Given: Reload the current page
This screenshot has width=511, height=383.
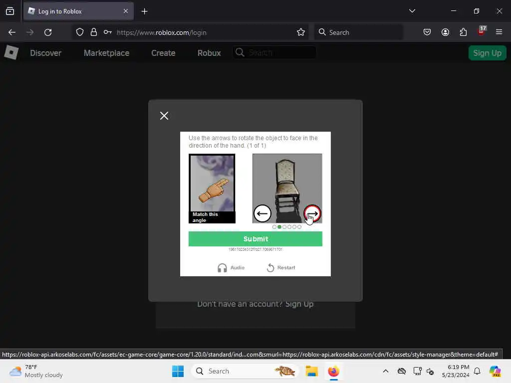Looking at the screenshot, I should (x=48, y=32).
